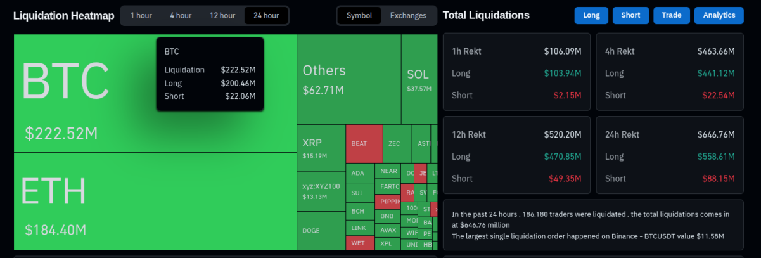Open the 24h Rekt stats card
This screenshot has height=258, width=761.
click(670, 156)
